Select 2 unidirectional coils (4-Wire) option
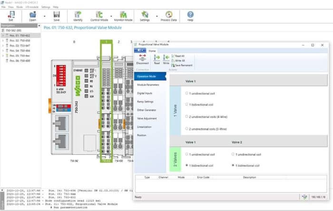Image resolution: width=333 pixels, height=211 pixels. 187,116
